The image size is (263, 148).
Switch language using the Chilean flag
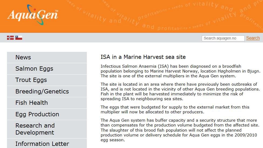19,38
